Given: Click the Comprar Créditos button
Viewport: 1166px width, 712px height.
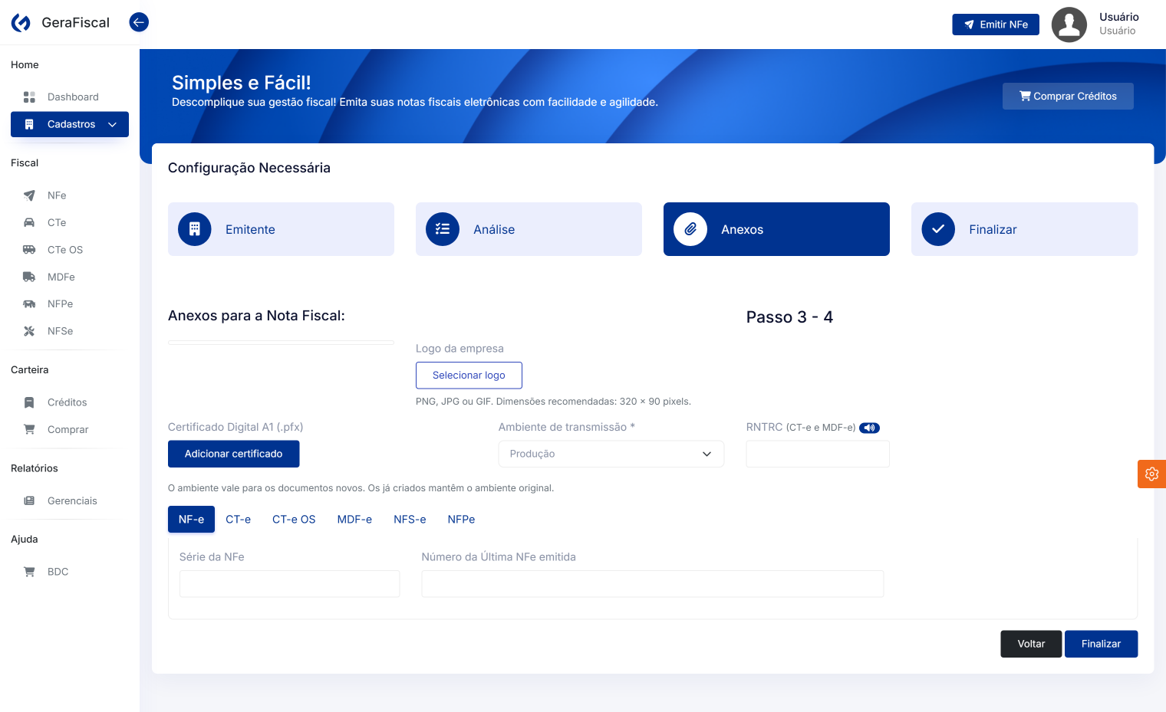Looking at the screenshot, I should [1068, 96].
